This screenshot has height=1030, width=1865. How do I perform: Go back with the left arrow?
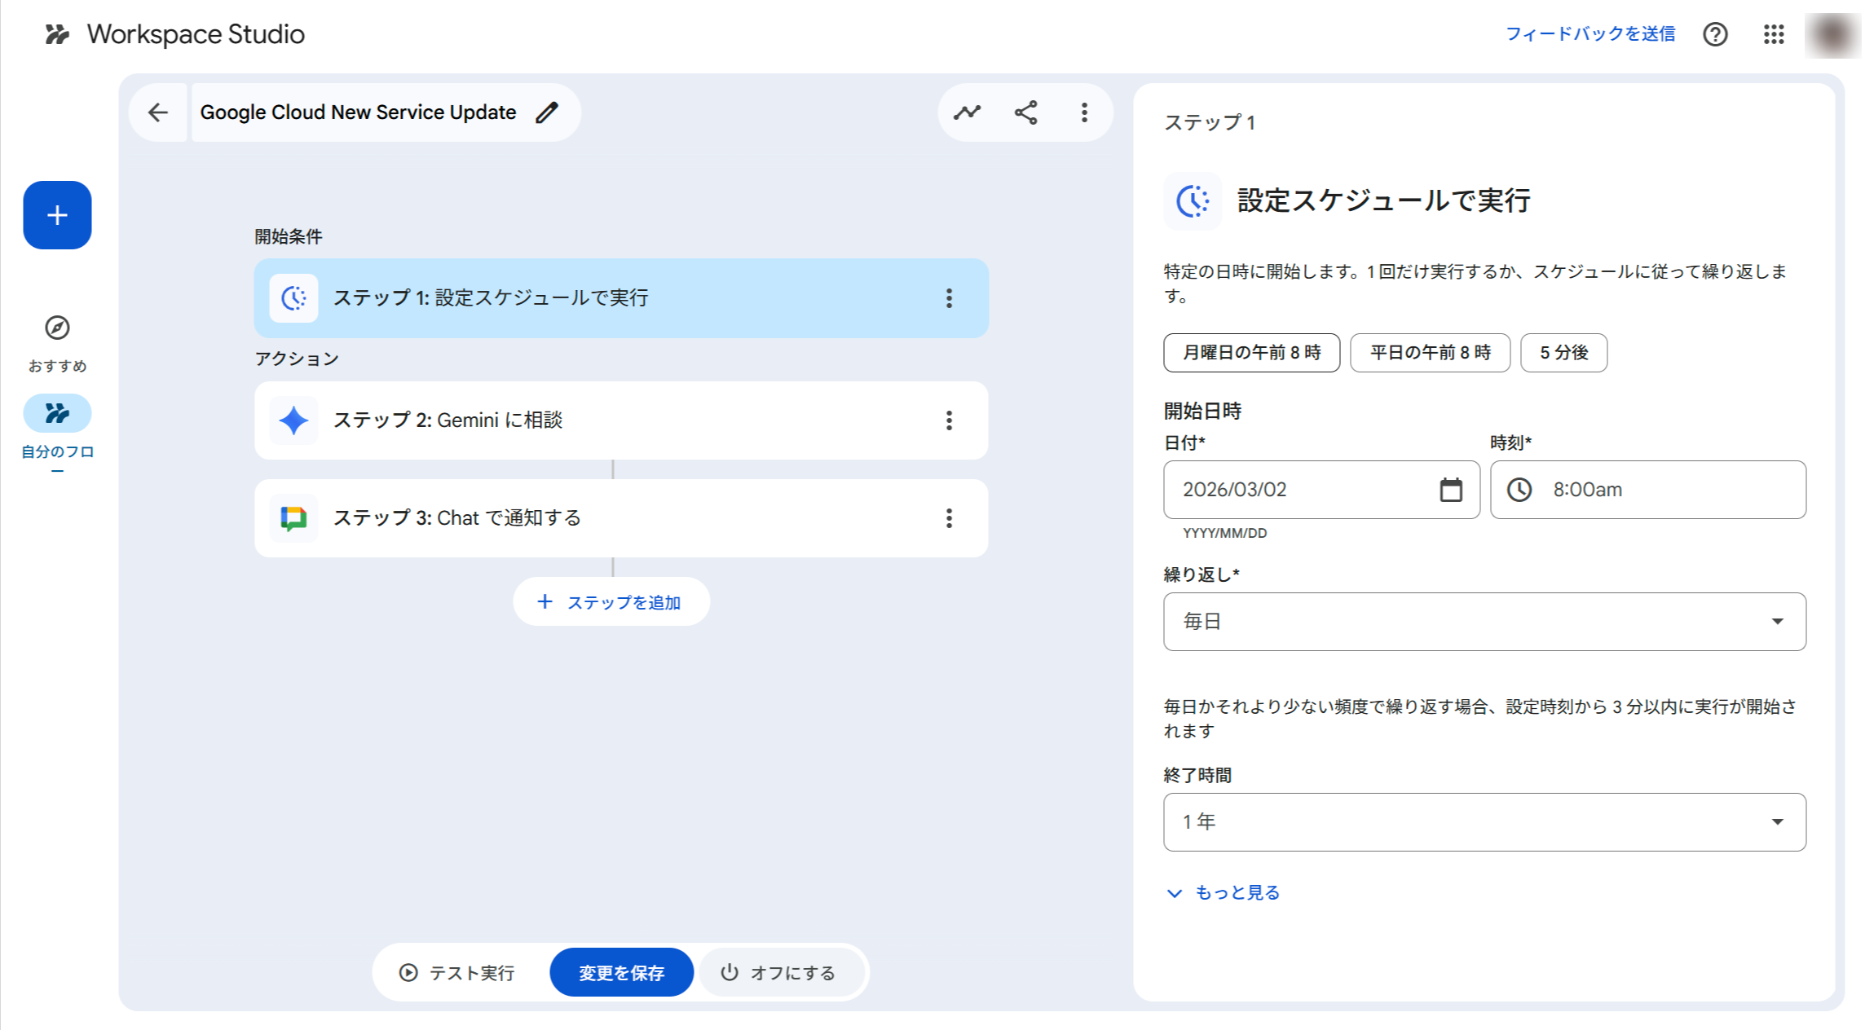(x=158, y=112)
